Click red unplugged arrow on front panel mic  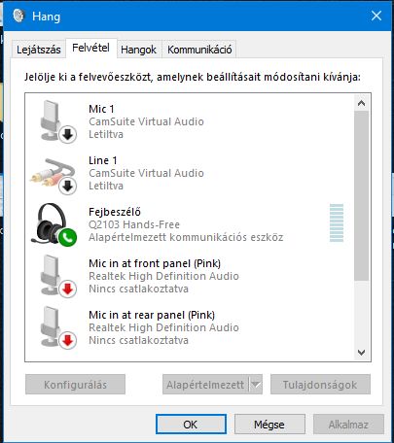pos(67,289)
